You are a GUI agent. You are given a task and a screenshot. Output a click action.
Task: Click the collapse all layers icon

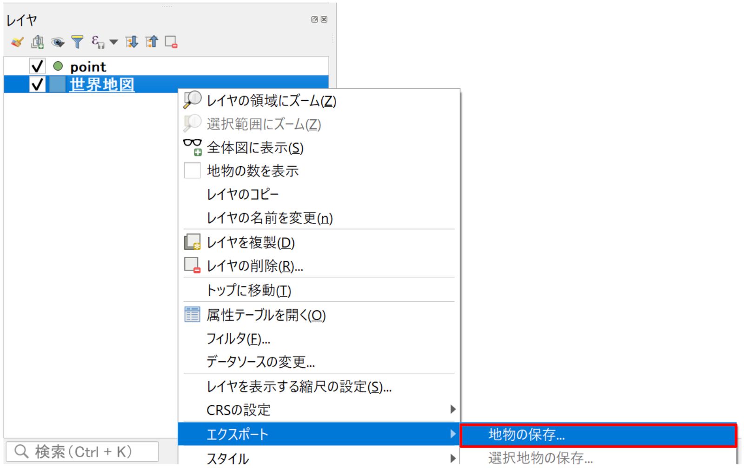(152, 42)
